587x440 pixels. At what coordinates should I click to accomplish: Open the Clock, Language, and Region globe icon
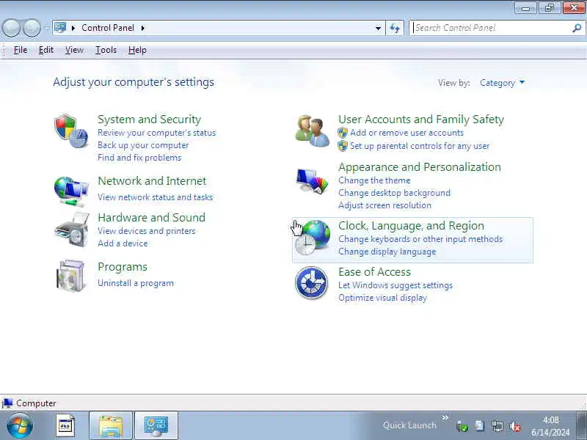(x=313, y=238)
